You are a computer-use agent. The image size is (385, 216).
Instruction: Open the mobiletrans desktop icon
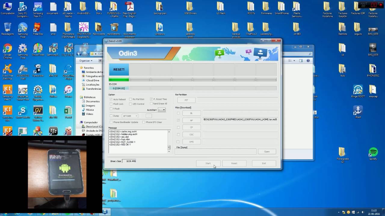(x=114, y=29)
